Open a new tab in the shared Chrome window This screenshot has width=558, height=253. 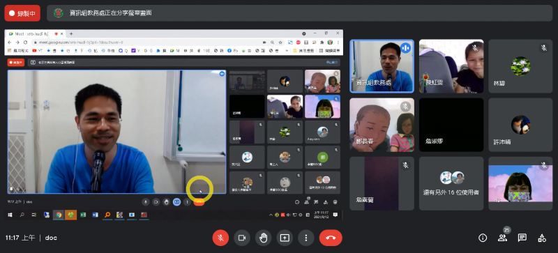coord(71,34)
